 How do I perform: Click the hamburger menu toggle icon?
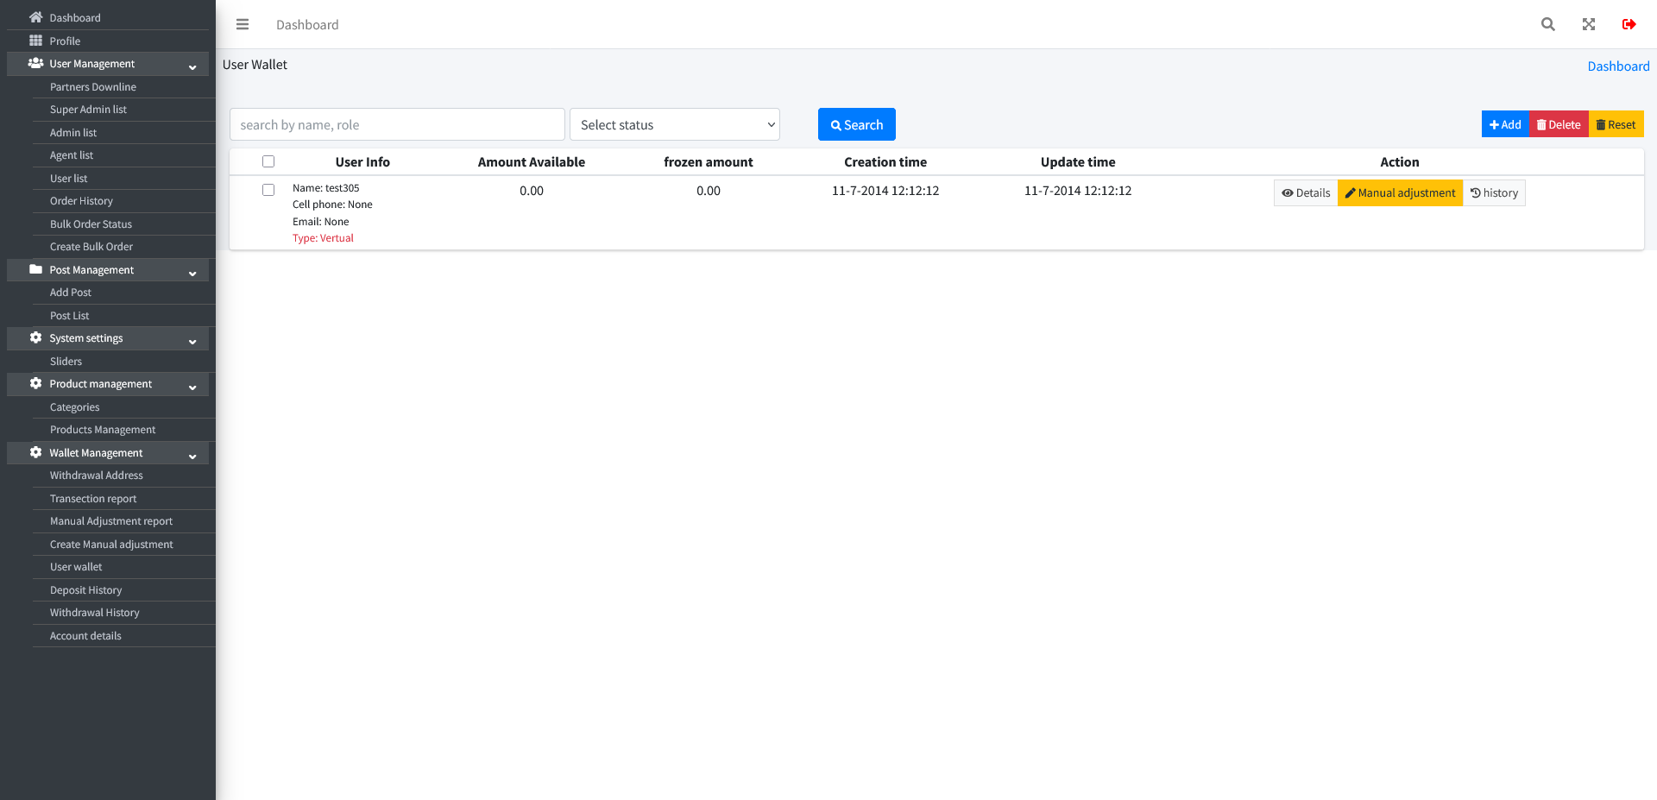click(243, 24)
